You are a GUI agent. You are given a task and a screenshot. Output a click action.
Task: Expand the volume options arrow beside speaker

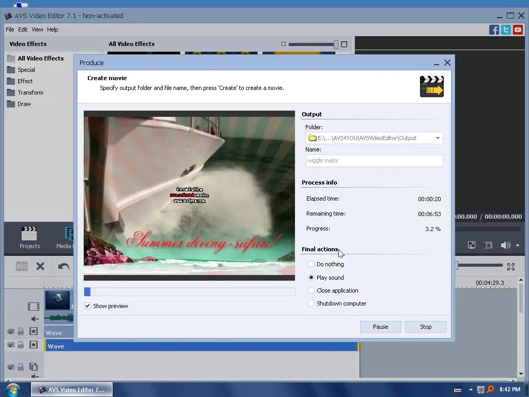coord(518,245)
